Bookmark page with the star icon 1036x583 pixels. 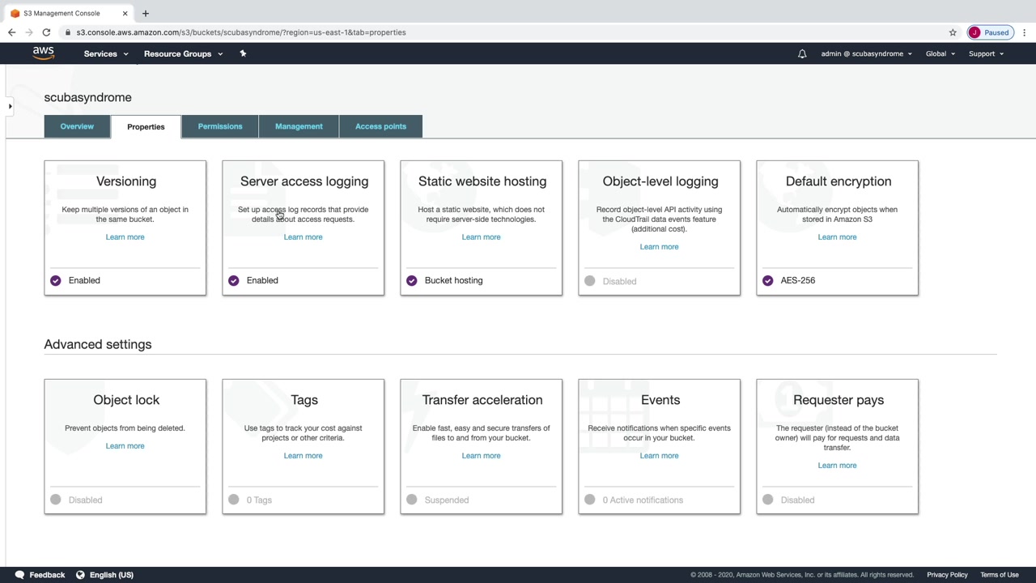point(953,32)
